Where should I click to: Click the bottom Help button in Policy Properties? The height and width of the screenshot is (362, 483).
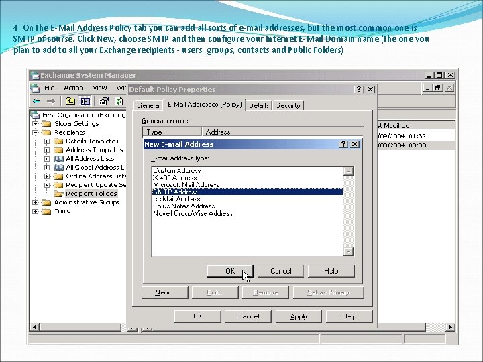tap(349, 316)
